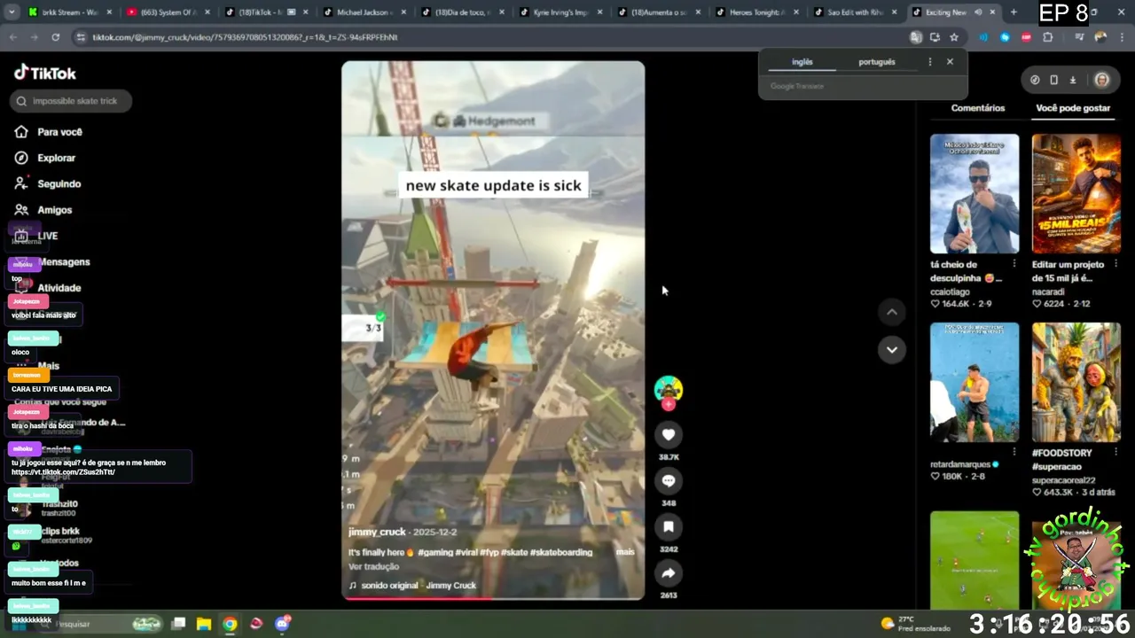This screenshot has width=1135, height=638.
Task: Click the #skateboarding hashtag
Action: [561, 552]
